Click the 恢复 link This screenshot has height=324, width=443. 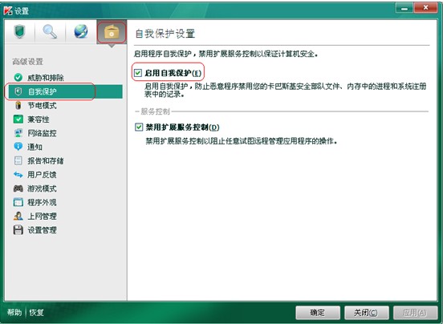(36, 313)
